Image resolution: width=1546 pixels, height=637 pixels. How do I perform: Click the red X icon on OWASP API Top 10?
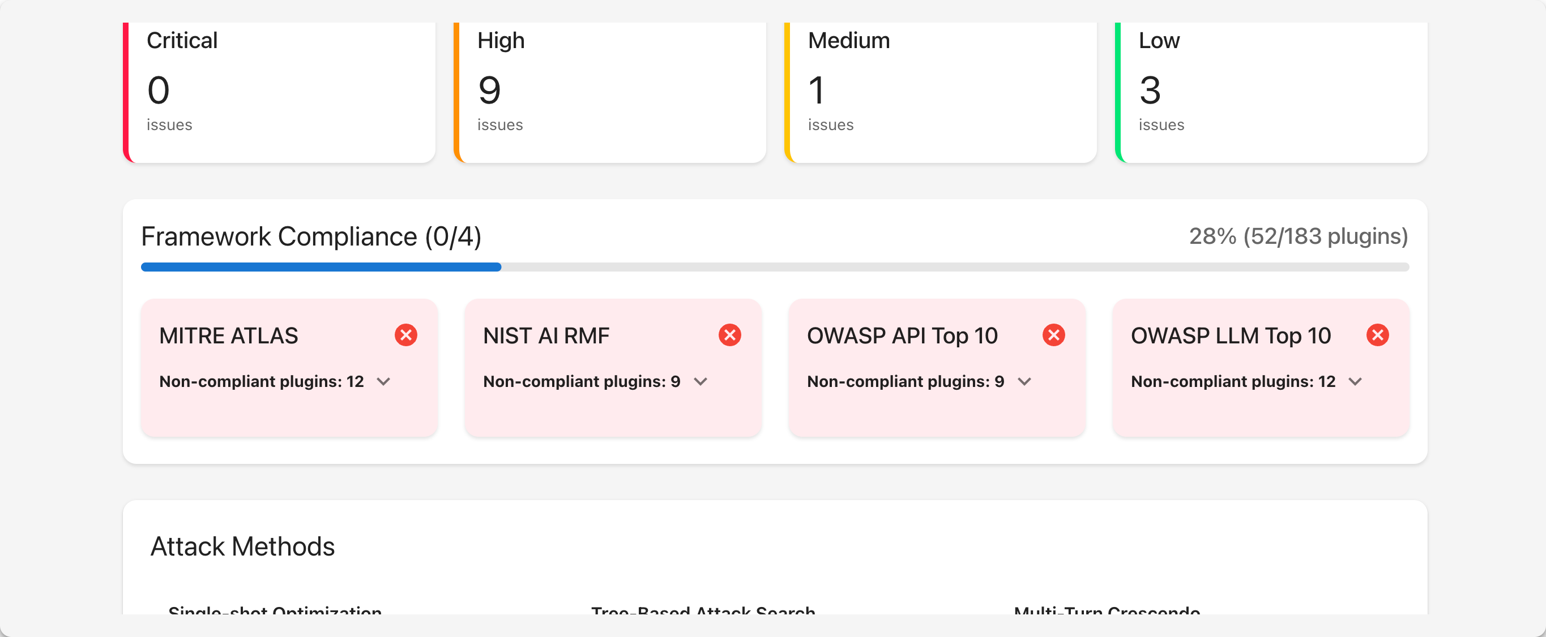[1054, 335]
